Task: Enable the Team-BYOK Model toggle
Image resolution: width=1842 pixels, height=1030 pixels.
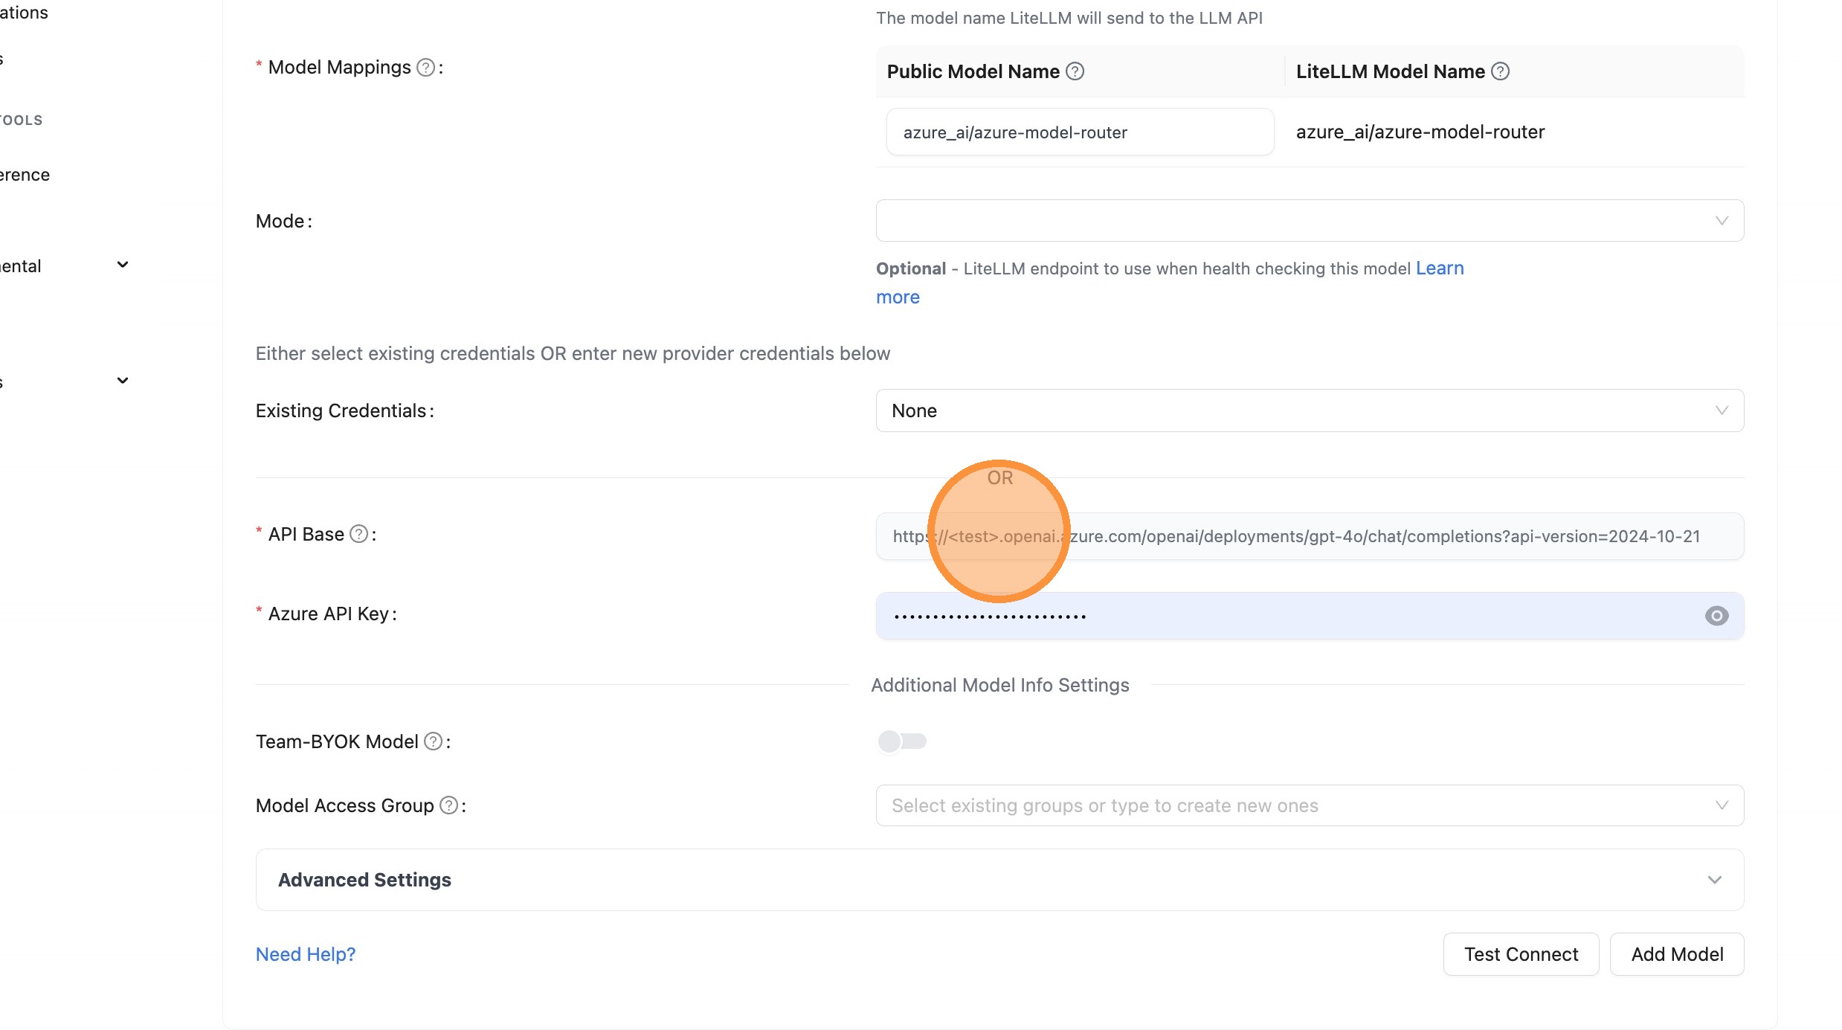Action: pyautogui.click(x=901, y=741)
